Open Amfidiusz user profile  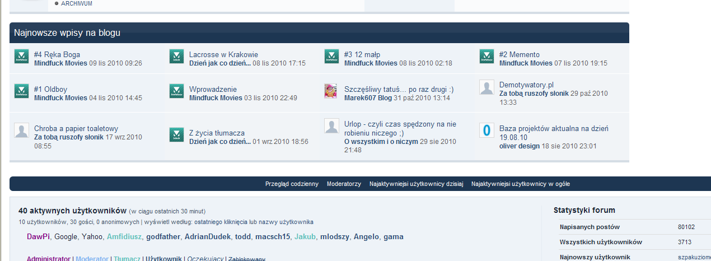click(x=124, y=237)
